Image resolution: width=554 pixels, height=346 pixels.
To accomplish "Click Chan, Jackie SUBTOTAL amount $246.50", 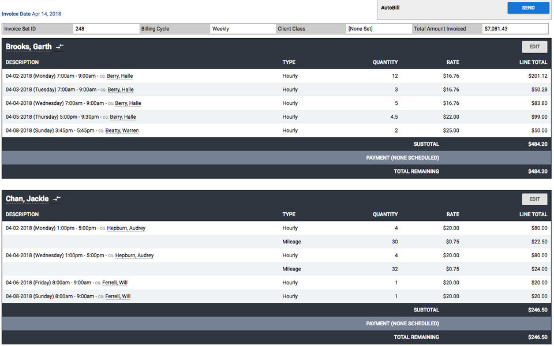I will (538, 310).
